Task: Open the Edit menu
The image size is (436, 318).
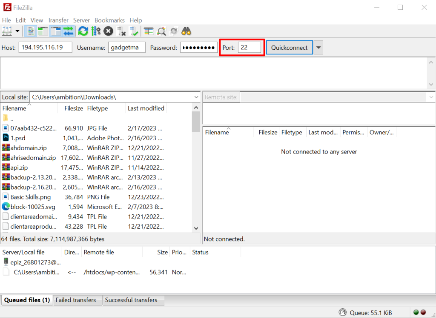Action: pyautogui.click(x=20, y=20)
